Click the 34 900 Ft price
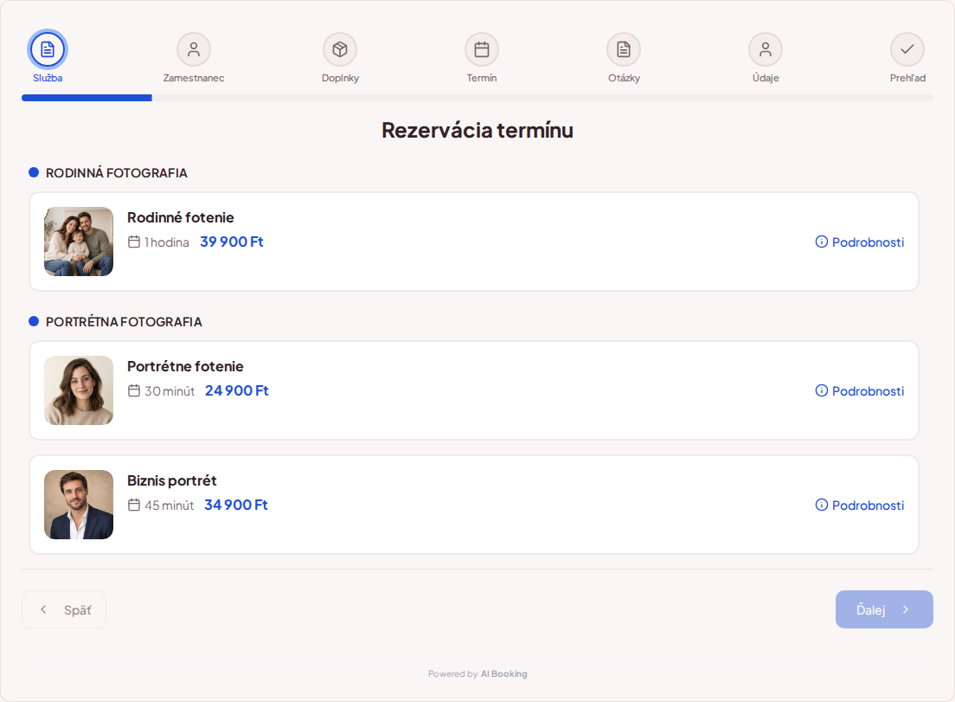The image size is (955, 702). (235, 506)
